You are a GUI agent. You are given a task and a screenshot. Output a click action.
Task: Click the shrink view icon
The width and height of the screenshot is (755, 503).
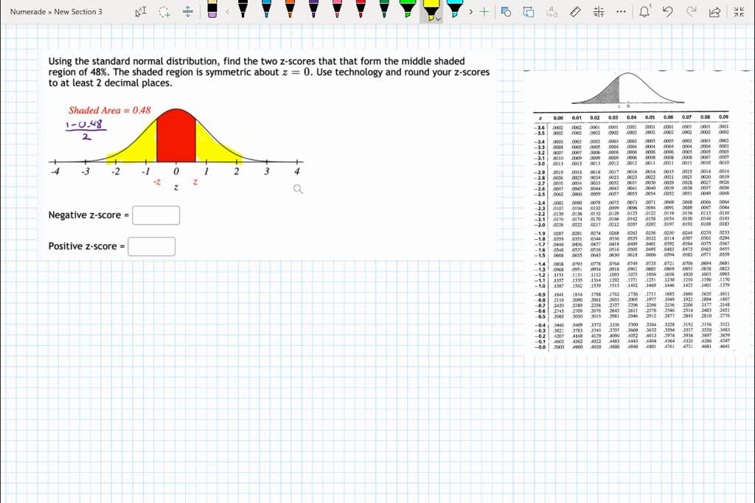pos(740,12)
